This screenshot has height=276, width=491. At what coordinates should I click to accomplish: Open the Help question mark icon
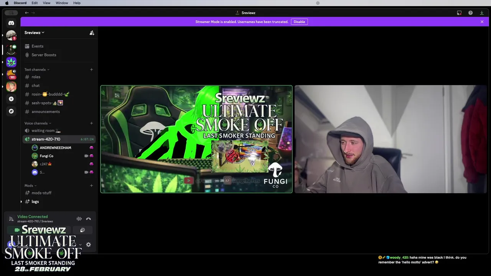(x=470, y=13)
